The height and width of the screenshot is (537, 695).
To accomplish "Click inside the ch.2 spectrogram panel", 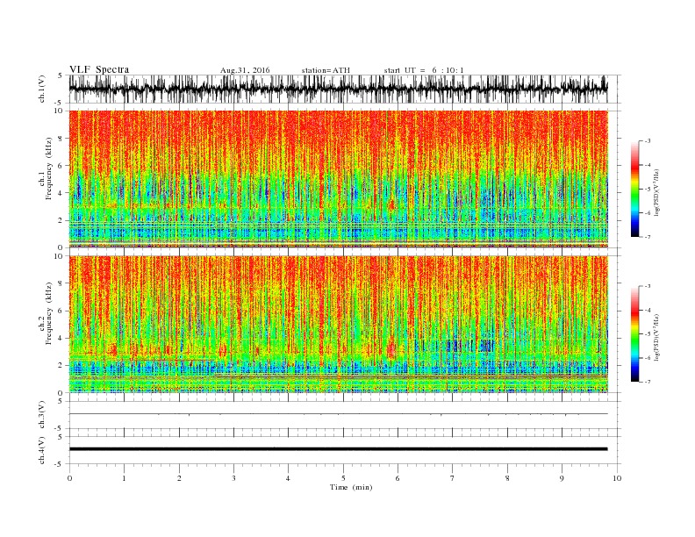I will (x=339, y=325).
